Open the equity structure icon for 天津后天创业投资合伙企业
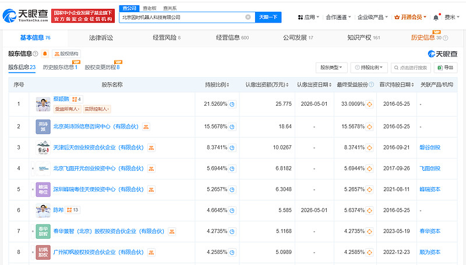Screen dimensions: 466x265 coord(151,148)
